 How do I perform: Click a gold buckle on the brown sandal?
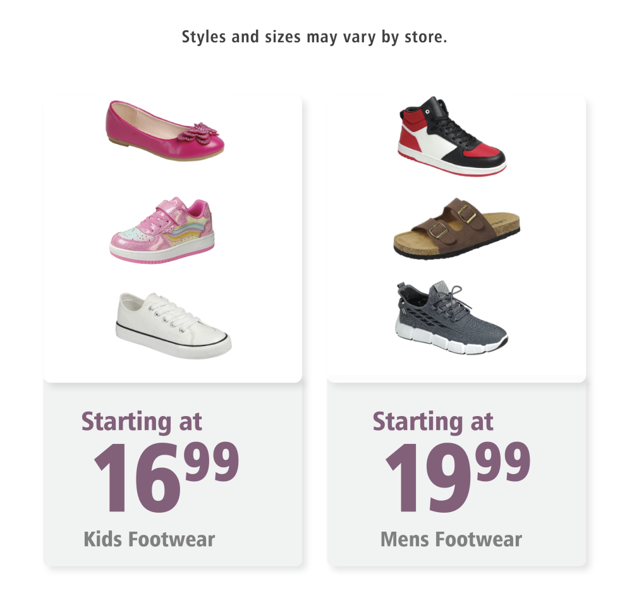467,214
